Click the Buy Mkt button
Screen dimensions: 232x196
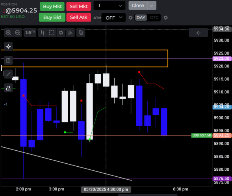(x=52, y=6)
